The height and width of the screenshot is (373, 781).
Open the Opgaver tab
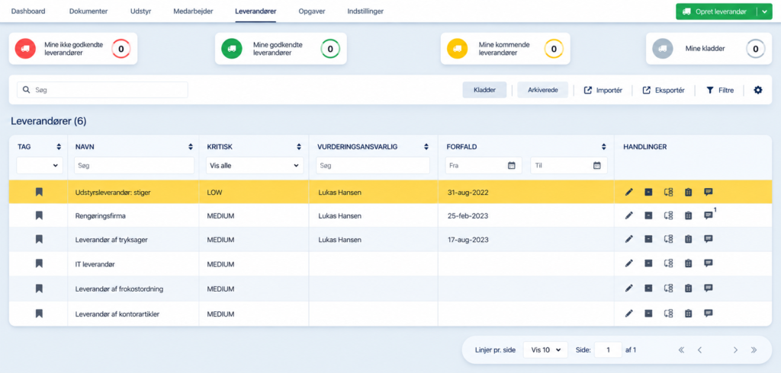point(312,11)
